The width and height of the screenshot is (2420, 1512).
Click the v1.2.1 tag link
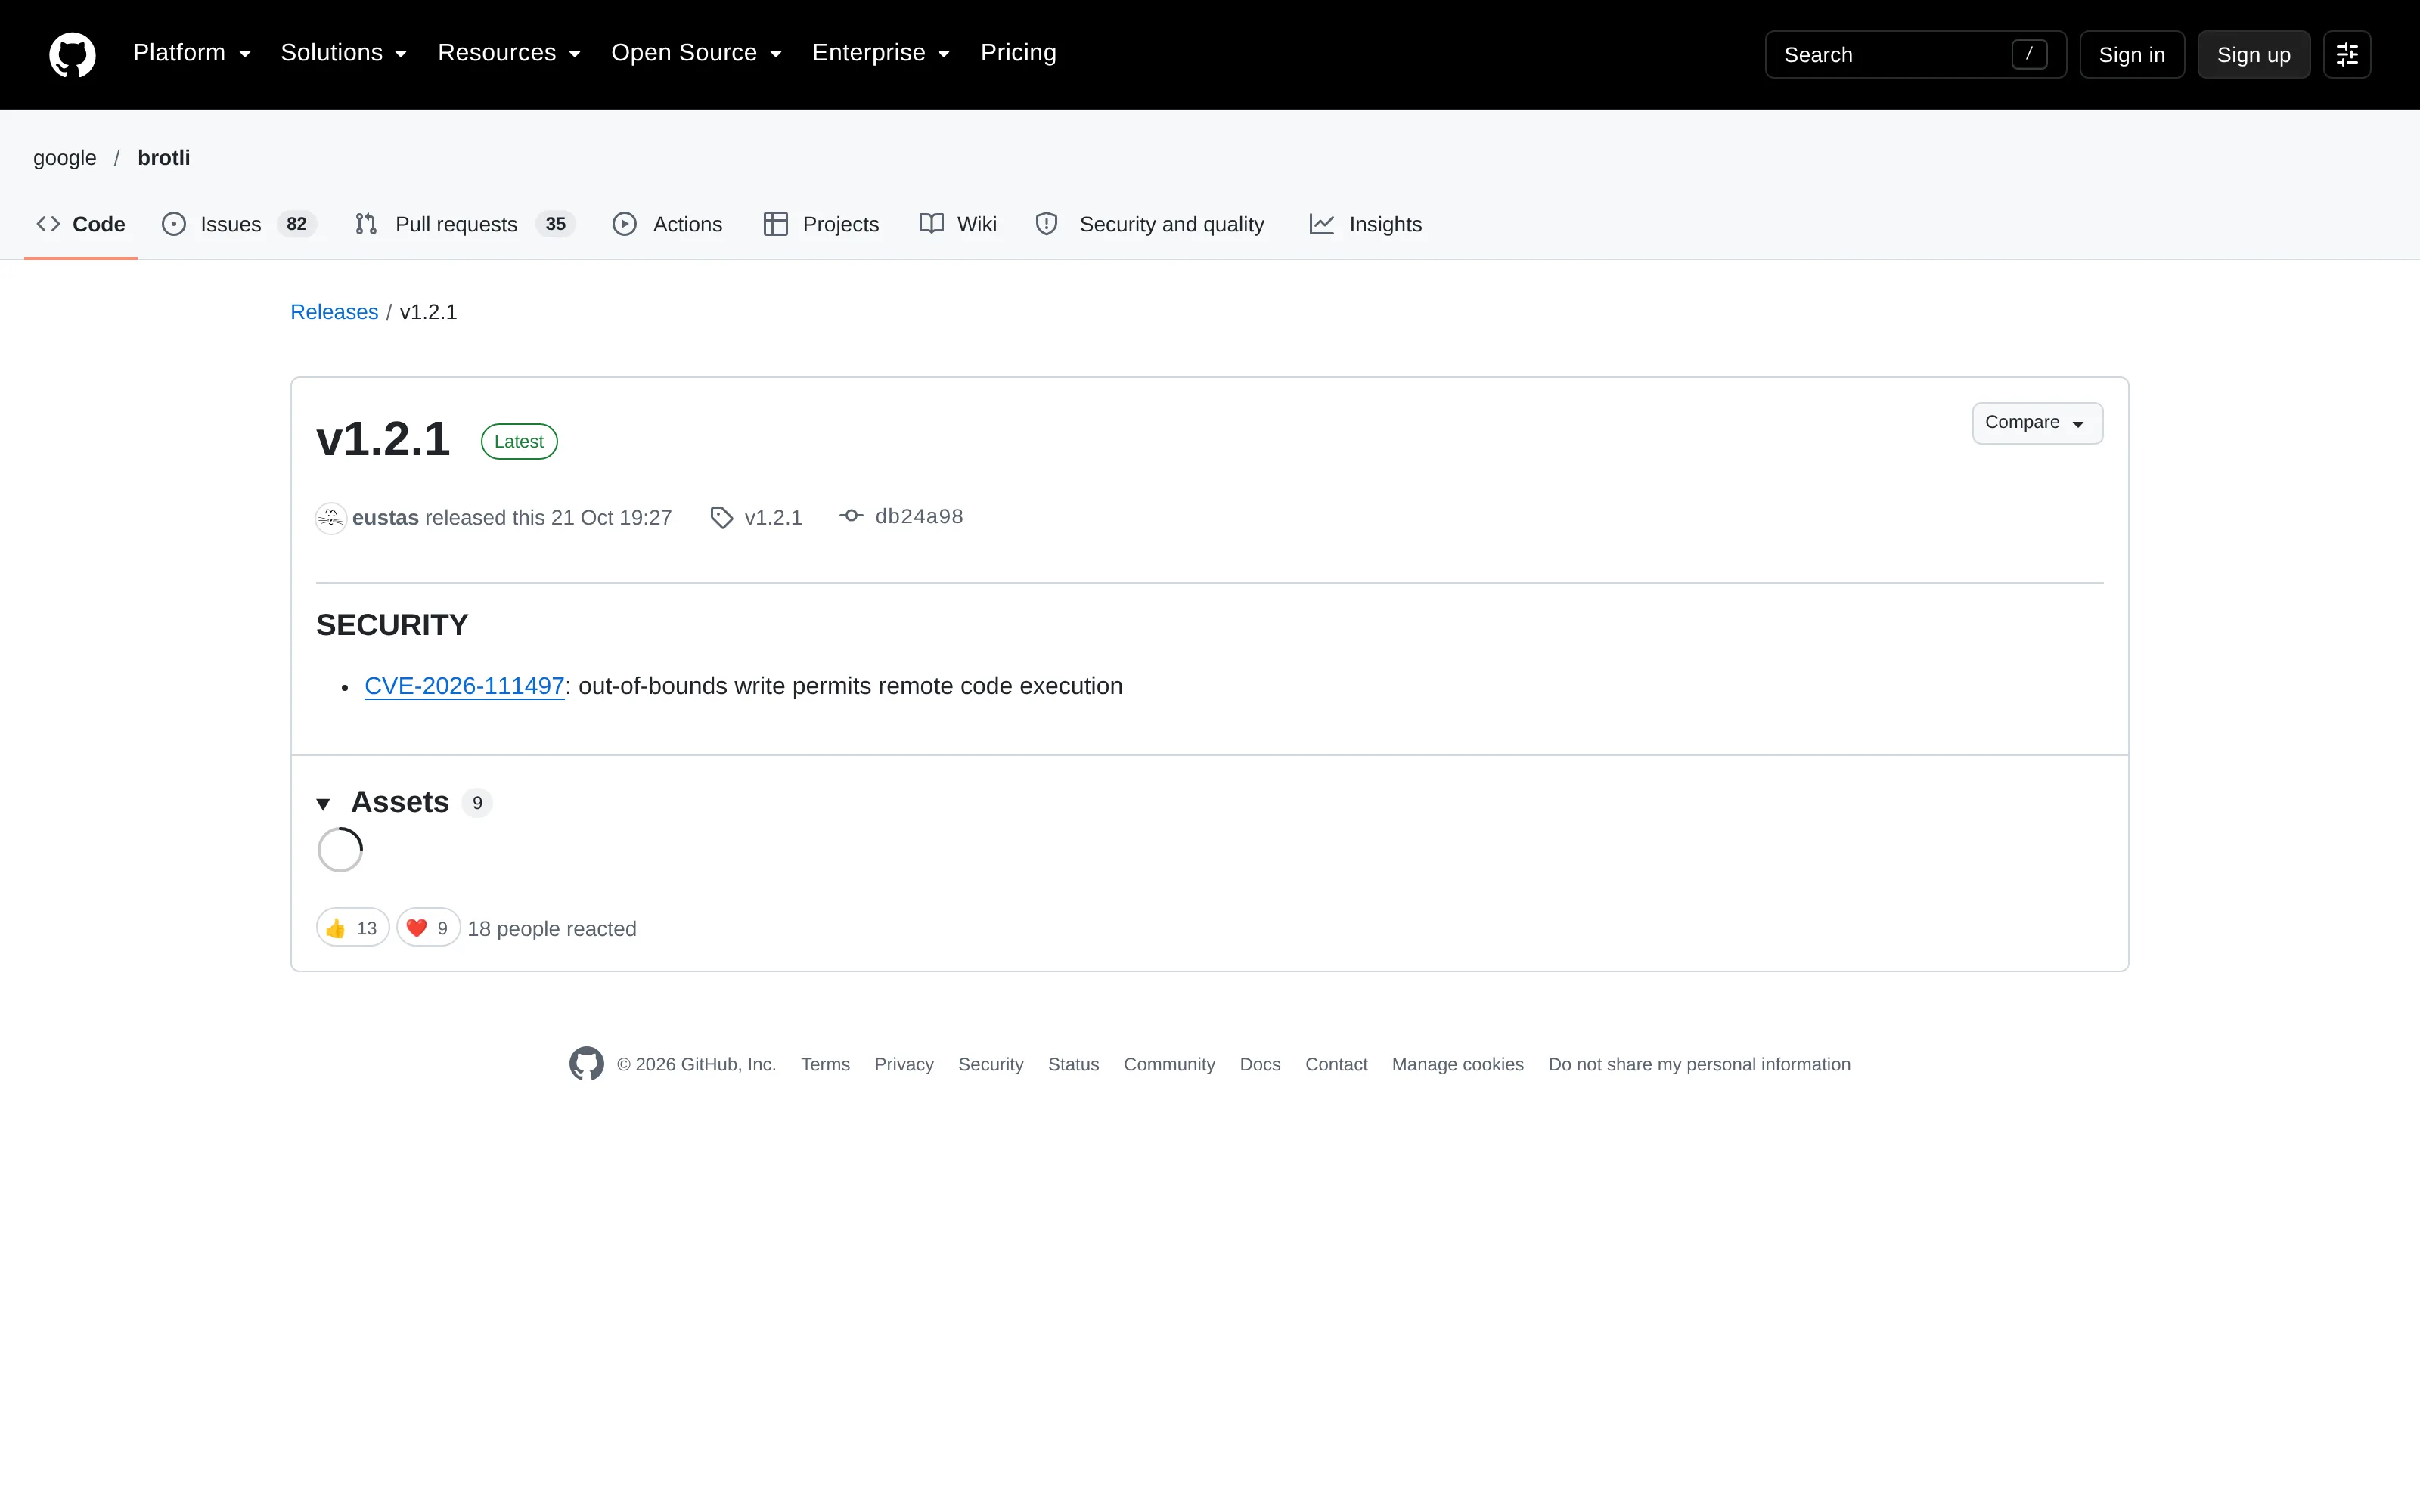(773, 518)
